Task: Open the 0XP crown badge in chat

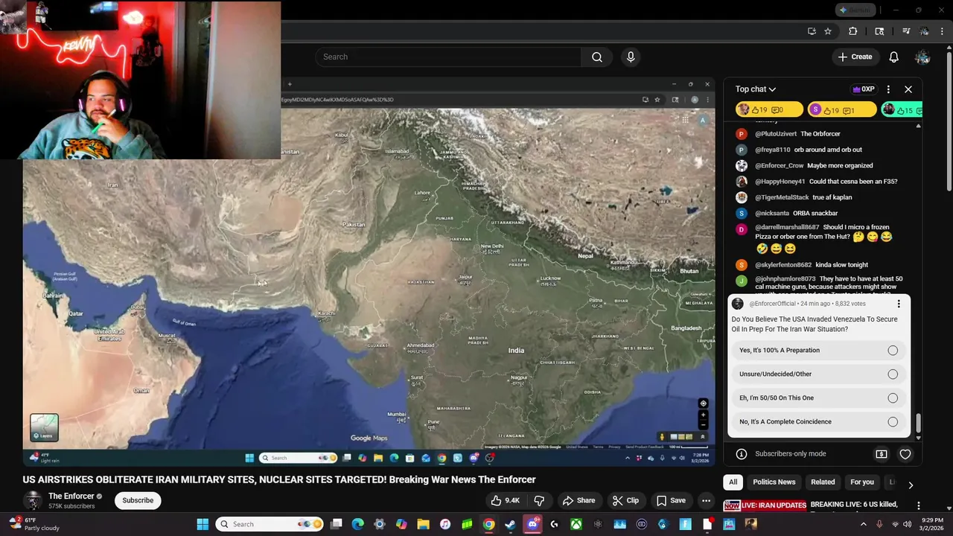Action: point(864,89)
